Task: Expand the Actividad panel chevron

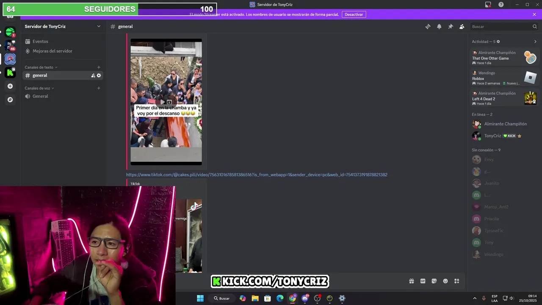Action: [535, 42]
